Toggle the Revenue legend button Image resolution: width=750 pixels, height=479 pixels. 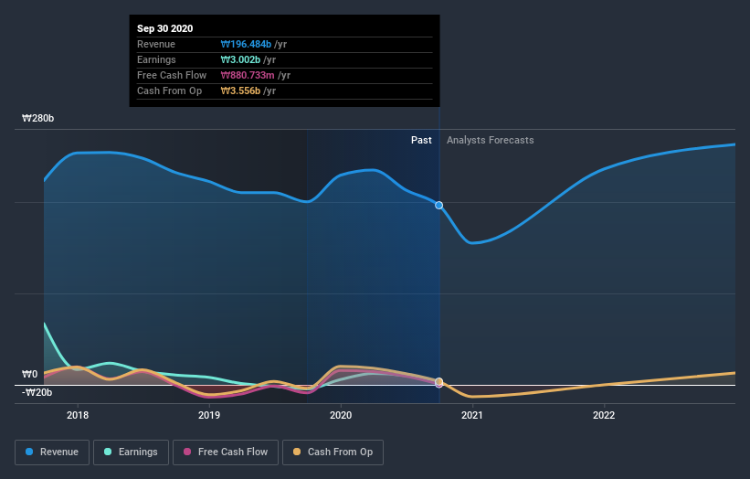52,452
